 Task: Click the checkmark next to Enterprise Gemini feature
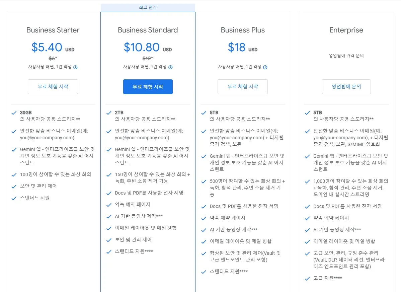(x=307, y=156)
